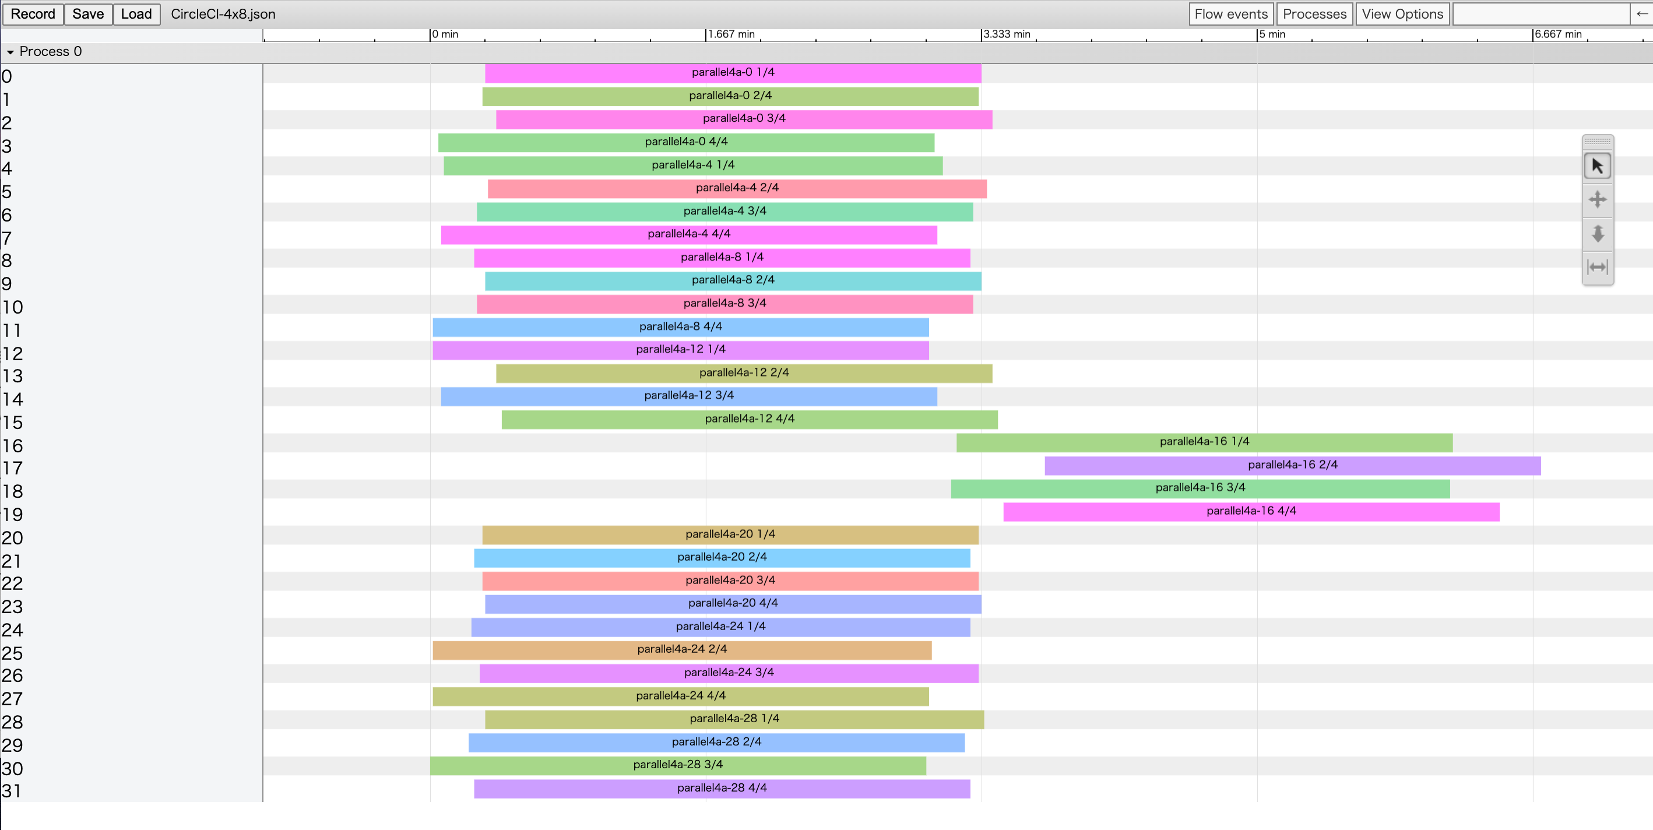This screenshot has width=1653, height=830.
Task: Select the parallel4a-0 1/4 slice
Action: 733,73
